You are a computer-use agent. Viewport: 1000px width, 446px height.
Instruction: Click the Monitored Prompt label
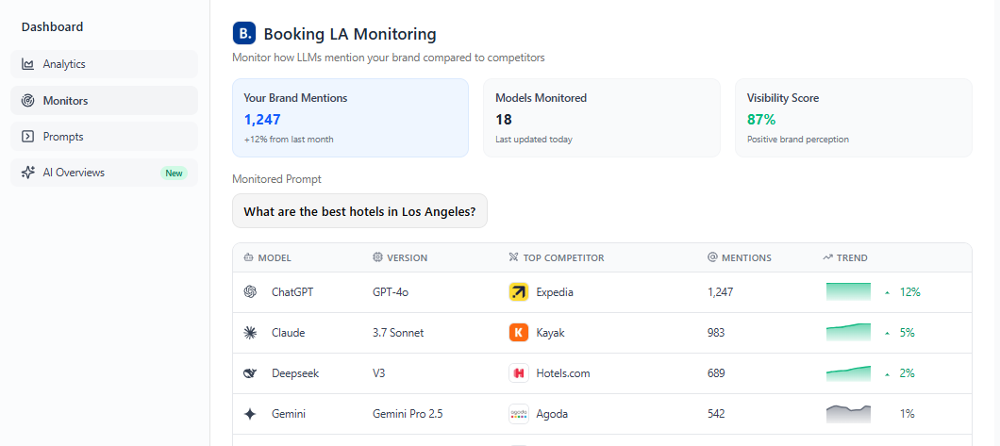coord(276,179)
